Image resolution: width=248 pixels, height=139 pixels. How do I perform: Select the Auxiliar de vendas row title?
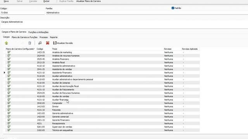[x=60, y=96]
